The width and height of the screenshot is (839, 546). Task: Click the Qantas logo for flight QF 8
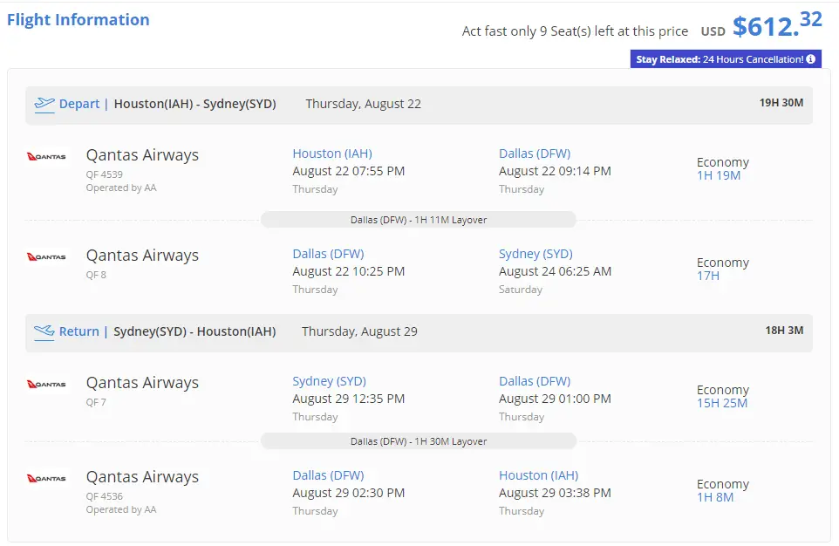(46, 257)
